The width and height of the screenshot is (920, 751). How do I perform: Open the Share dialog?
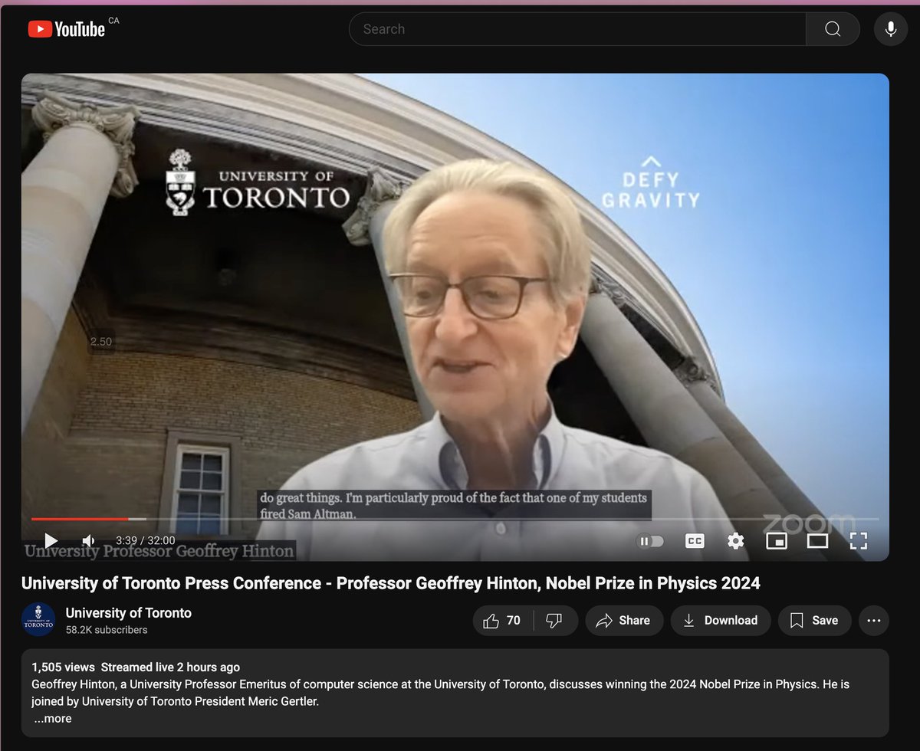[x=623, y=621]
